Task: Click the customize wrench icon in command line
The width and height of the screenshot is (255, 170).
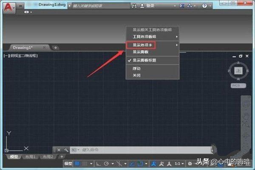Action: pos(66,150)
